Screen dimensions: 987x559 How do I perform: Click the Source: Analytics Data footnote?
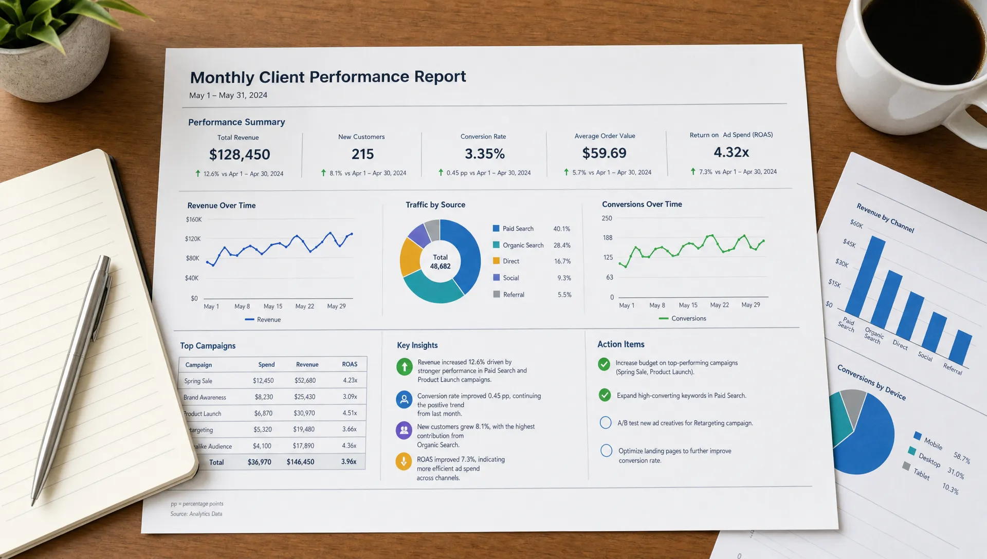click(196, 514)
